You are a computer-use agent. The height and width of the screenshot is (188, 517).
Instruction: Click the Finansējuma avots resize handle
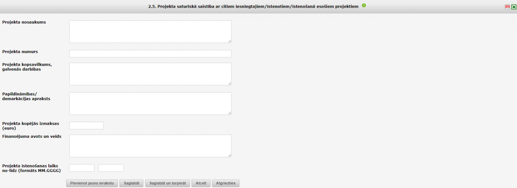[x=230, y=155]
